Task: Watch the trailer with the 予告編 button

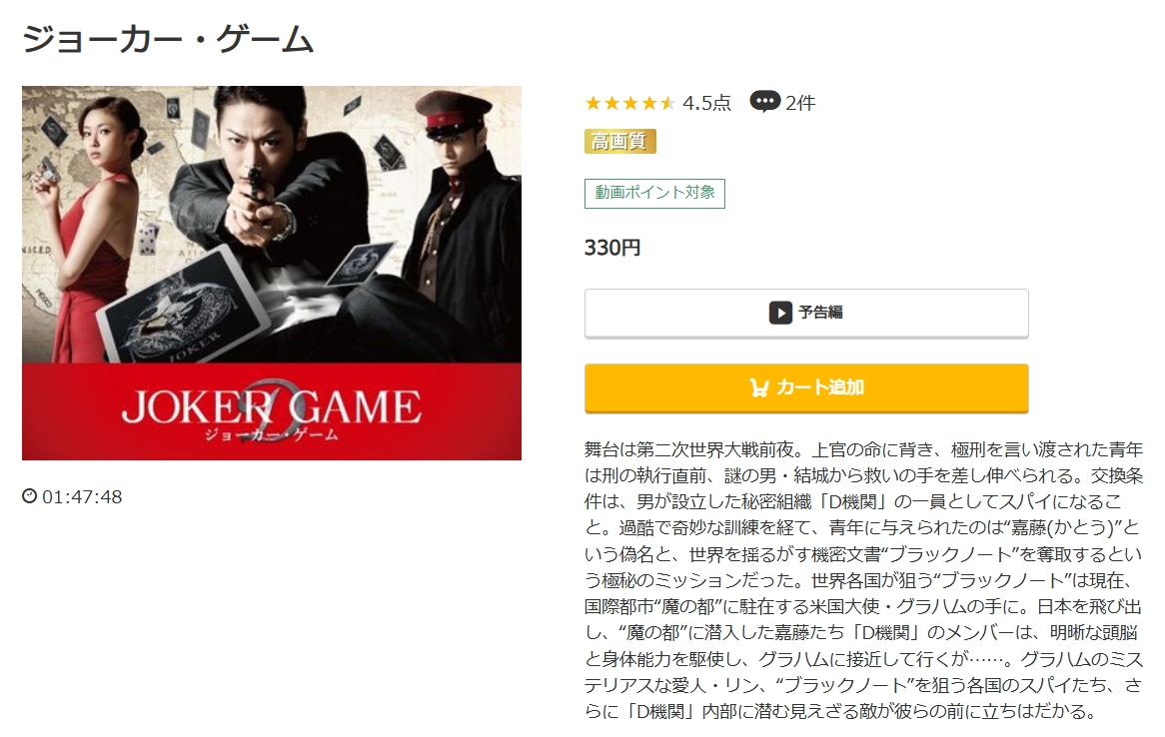Action: tap(806, 313)
